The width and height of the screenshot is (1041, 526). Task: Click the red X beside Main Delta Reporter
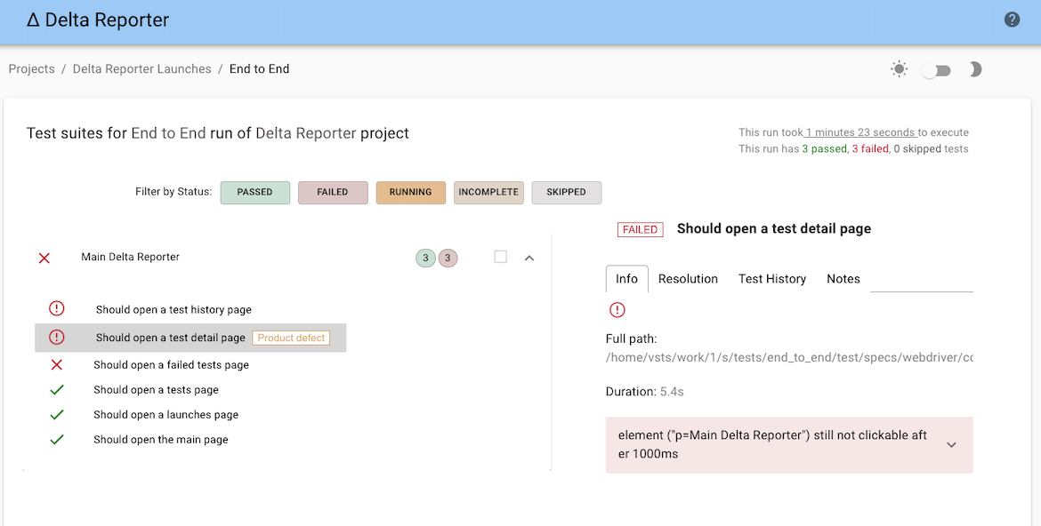coord(44,258)
